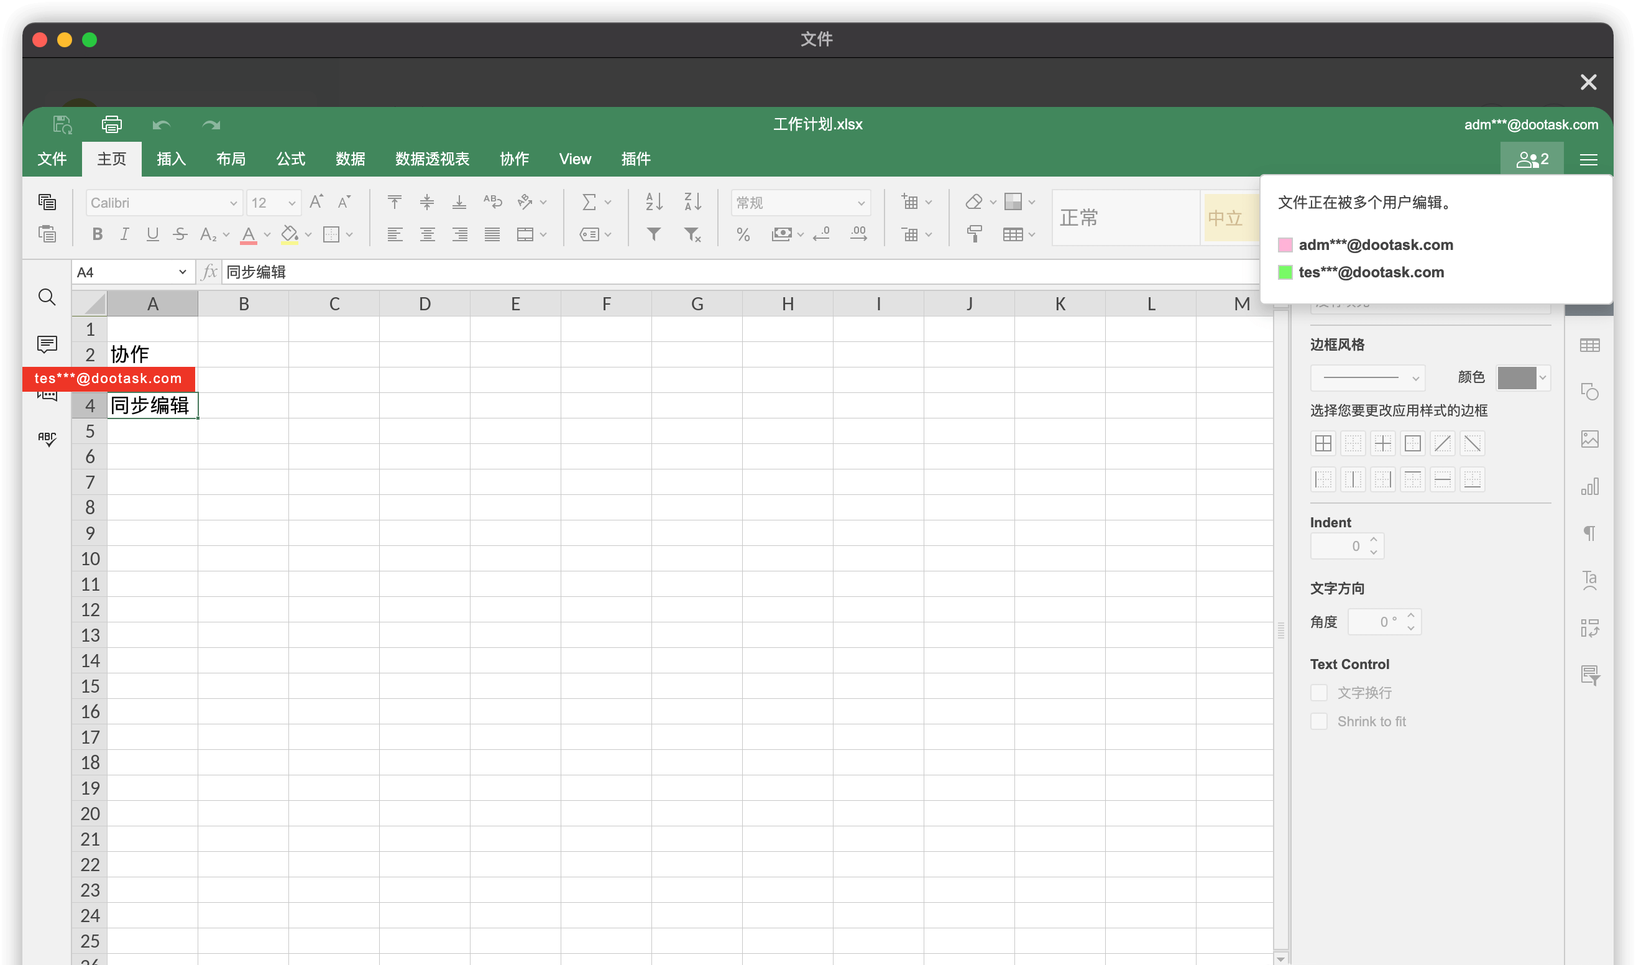The height and width of the screenshot is (965, 1636).
Task: Open the 文件 tab
Action: click(x=52, y=159)
